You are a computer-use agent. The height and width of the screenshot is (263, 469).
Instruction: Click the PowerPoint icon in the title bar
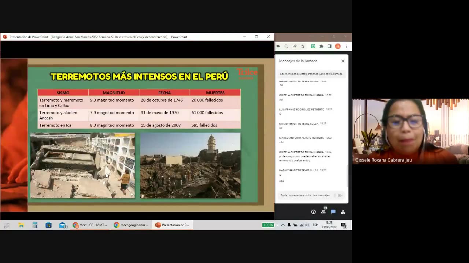(5, 37)
